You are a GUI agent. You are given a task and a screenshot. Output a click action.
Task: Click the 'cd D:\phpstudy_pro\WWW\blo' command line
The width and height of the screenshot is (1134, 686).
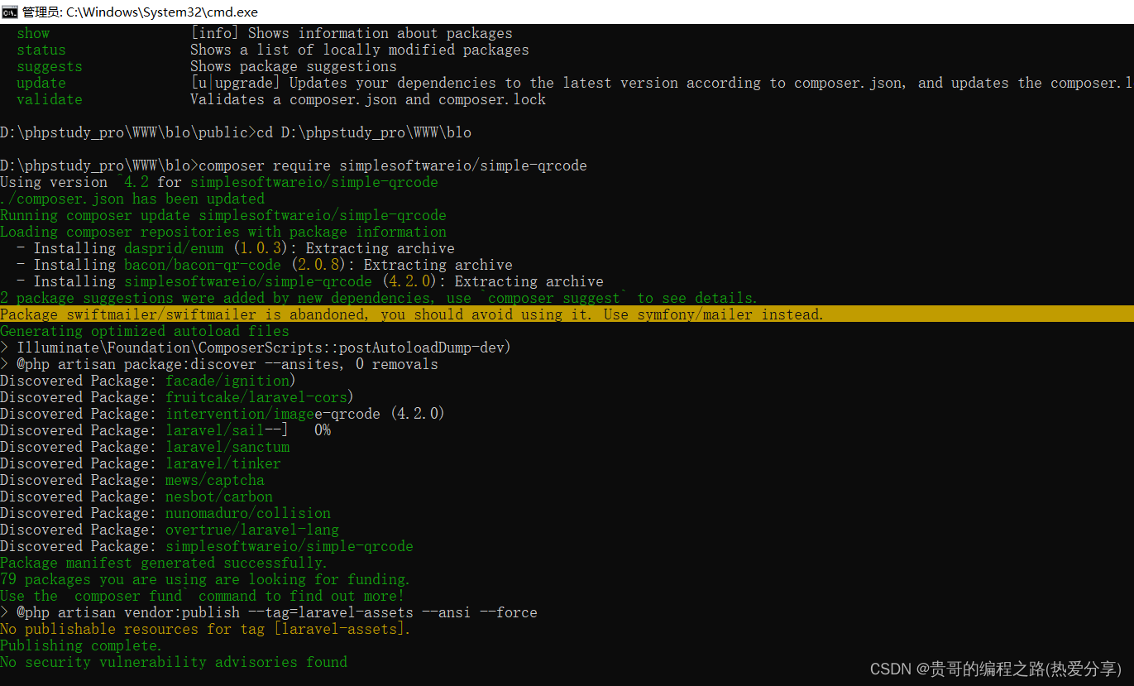click(236, 132)
